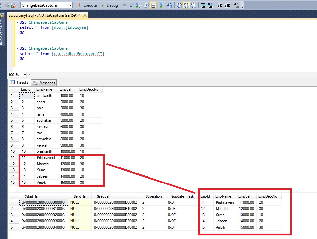Click the Uncomment selected lines icon
The height and width of the screenshot is (239, 317).
pyautogui.click(x=210, y=5)
